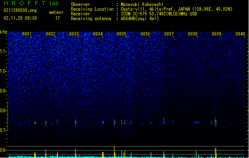The image size is (249, 158).
Task: Click the 'Receiving Location' label
Action: point(92,9)
